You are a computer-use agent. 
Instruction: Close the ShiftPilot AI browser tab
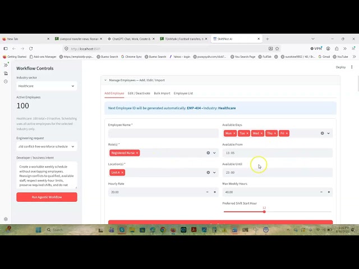coord(259,39)
